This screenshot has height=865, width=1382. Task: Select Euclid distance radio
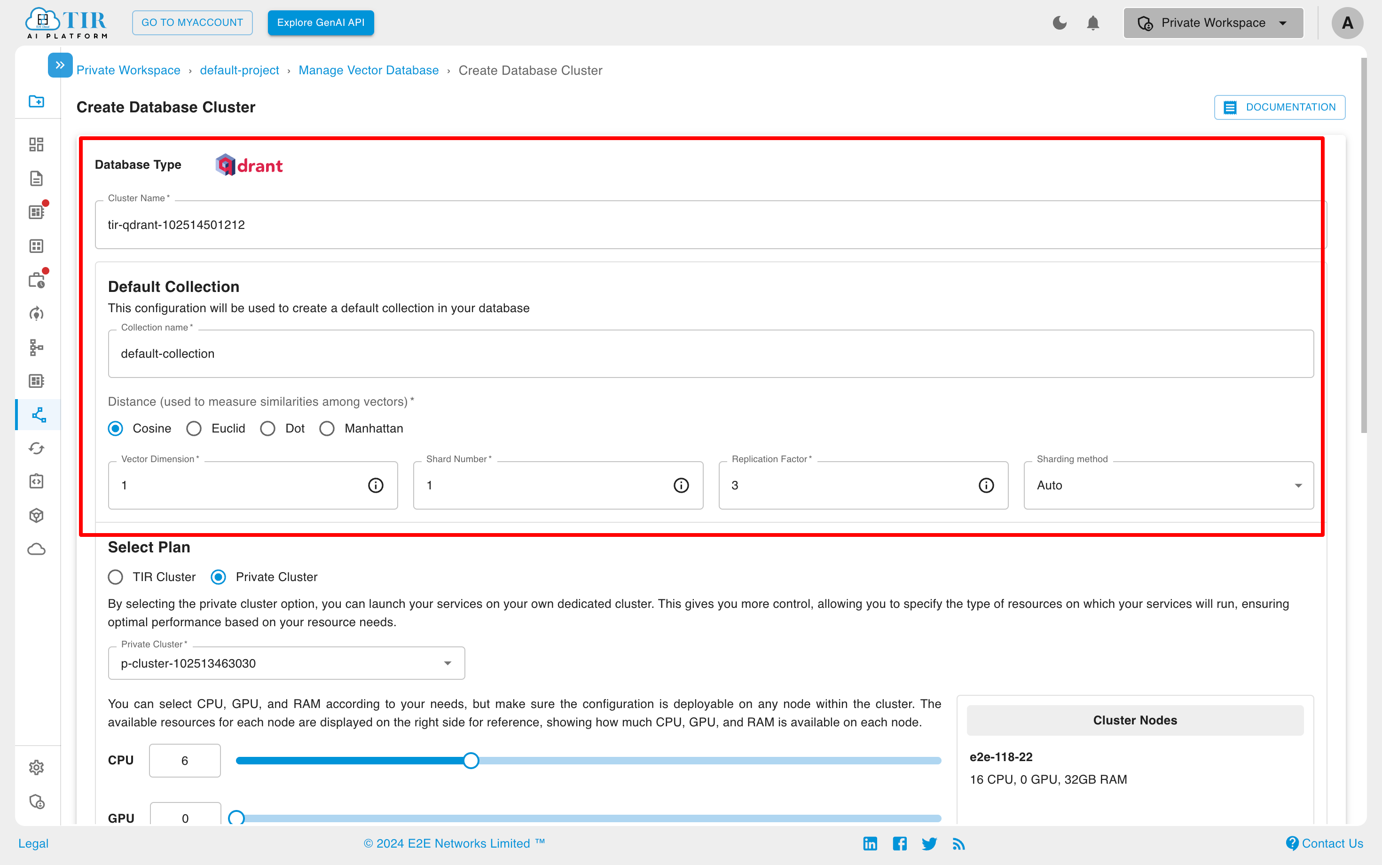(x=194, y=428)
